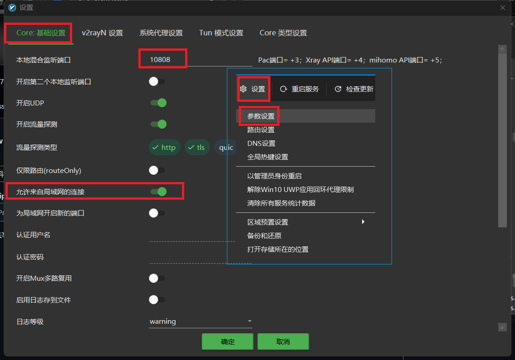Switch to 系统代理设置 tab
The height and width of the screenshot is (360, 515).
click(161, 33)
